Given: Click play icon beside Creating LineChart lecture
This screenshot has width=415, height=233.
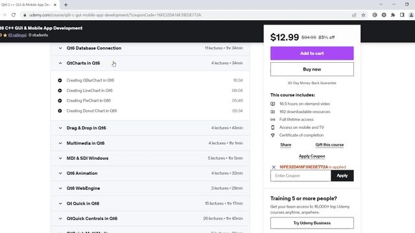Looking at the screenshot, I should (x=60, y=91).
